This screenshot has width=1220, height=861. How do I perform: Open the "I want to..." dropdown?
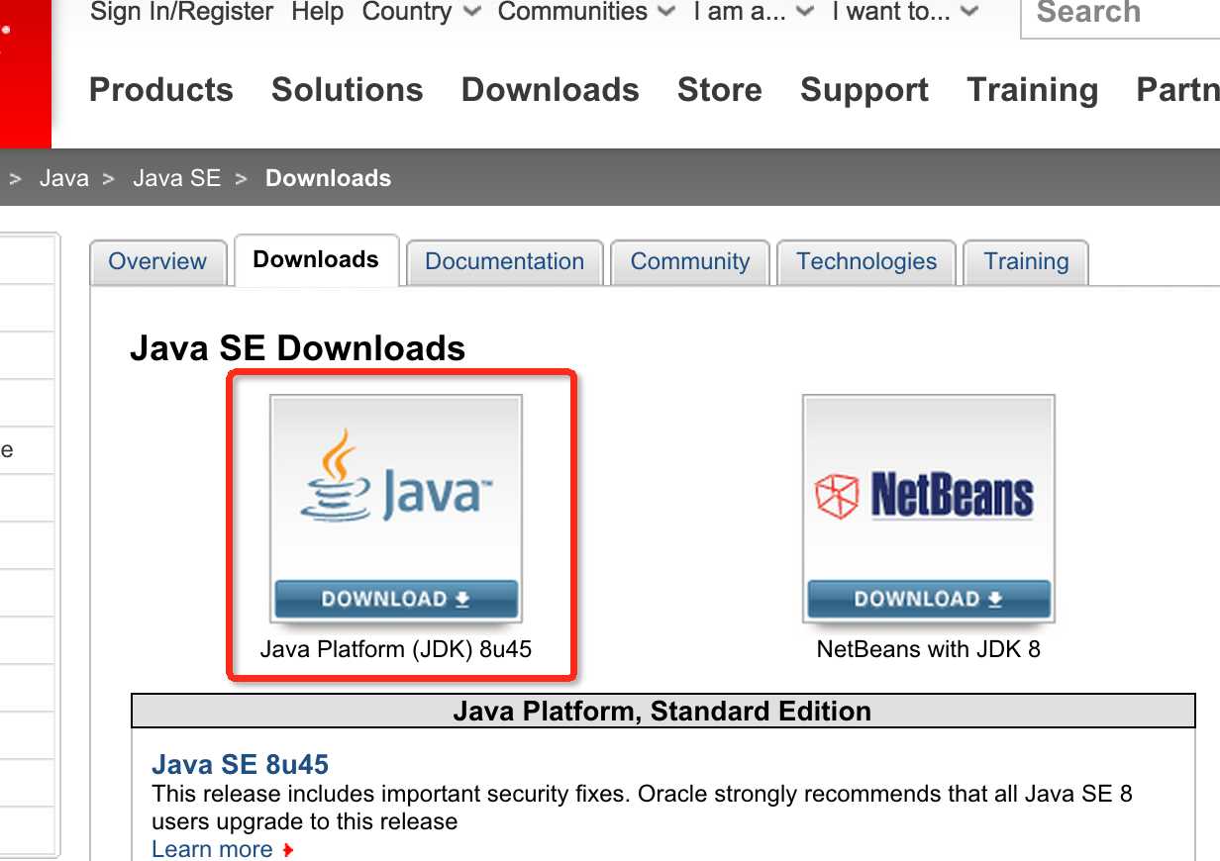(x=906, y=12)
